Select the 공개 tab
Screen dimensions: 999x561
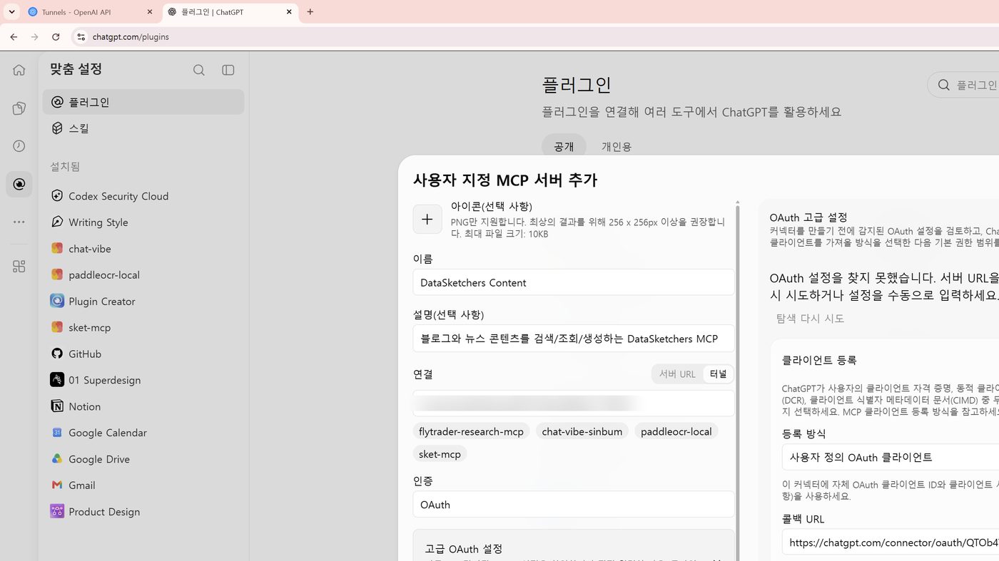coord(564,146)
